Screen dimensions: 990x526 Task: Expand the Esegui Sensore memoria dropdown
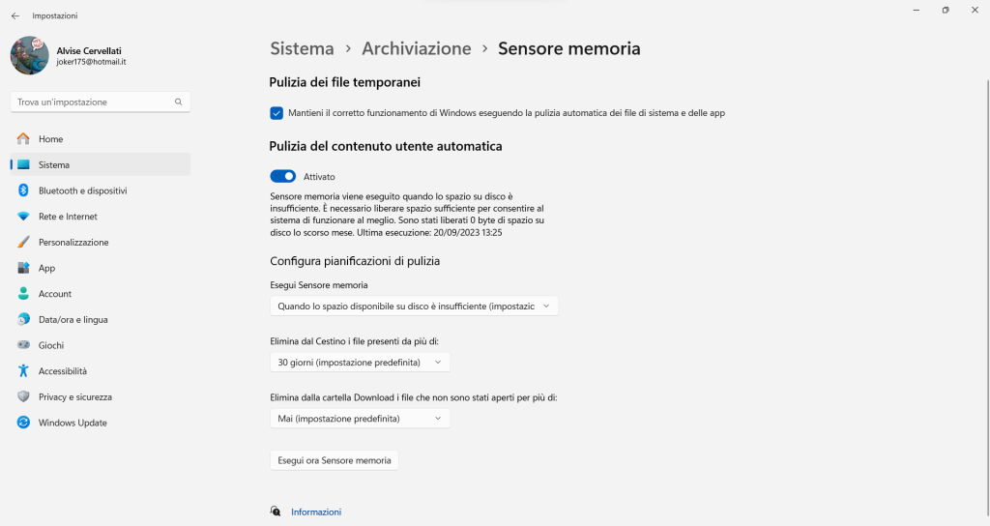414,307
